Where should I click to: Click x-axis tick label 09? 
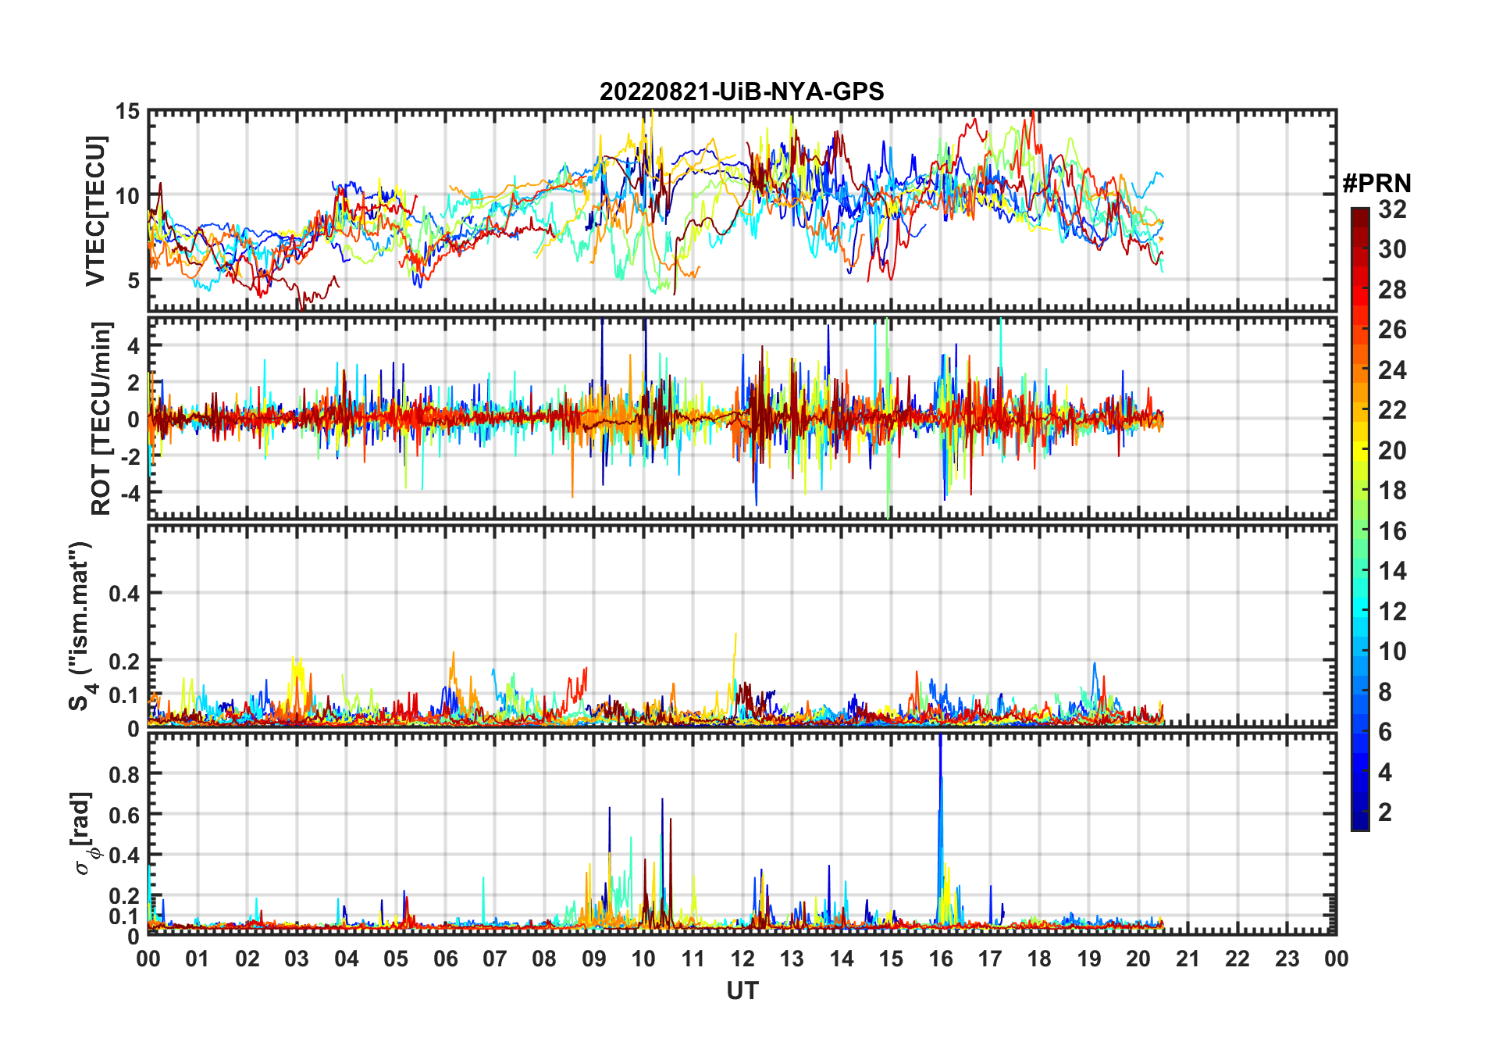tap(594, 959)
